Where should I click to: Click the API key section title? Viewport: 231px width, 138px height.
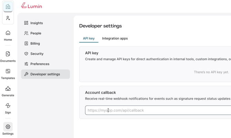(x=92, y=53)
